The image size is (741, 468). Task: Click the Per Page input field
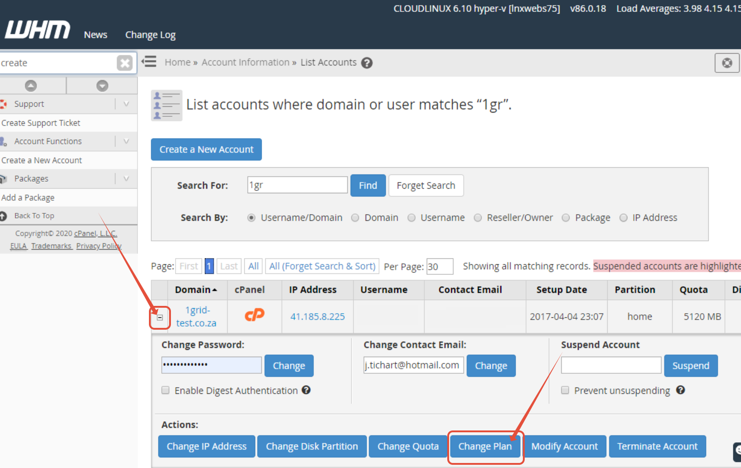440,267
